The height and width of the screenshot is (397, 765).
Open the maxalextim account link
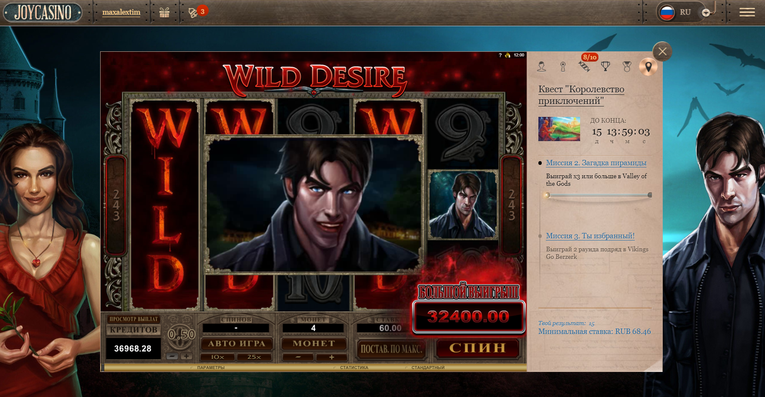[x=121, y=12]
